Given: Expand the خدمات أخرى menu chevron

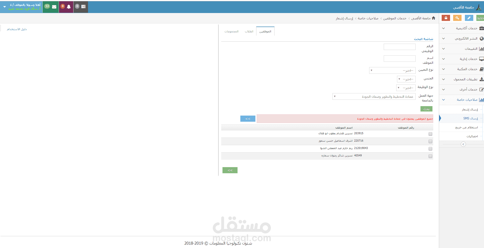Looking at the screenshot, I should [x=443, y=90].
